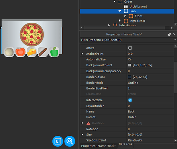Click the Back frame icon in Explorer
This screenshot has height=149, width=177.
(126, 11)
